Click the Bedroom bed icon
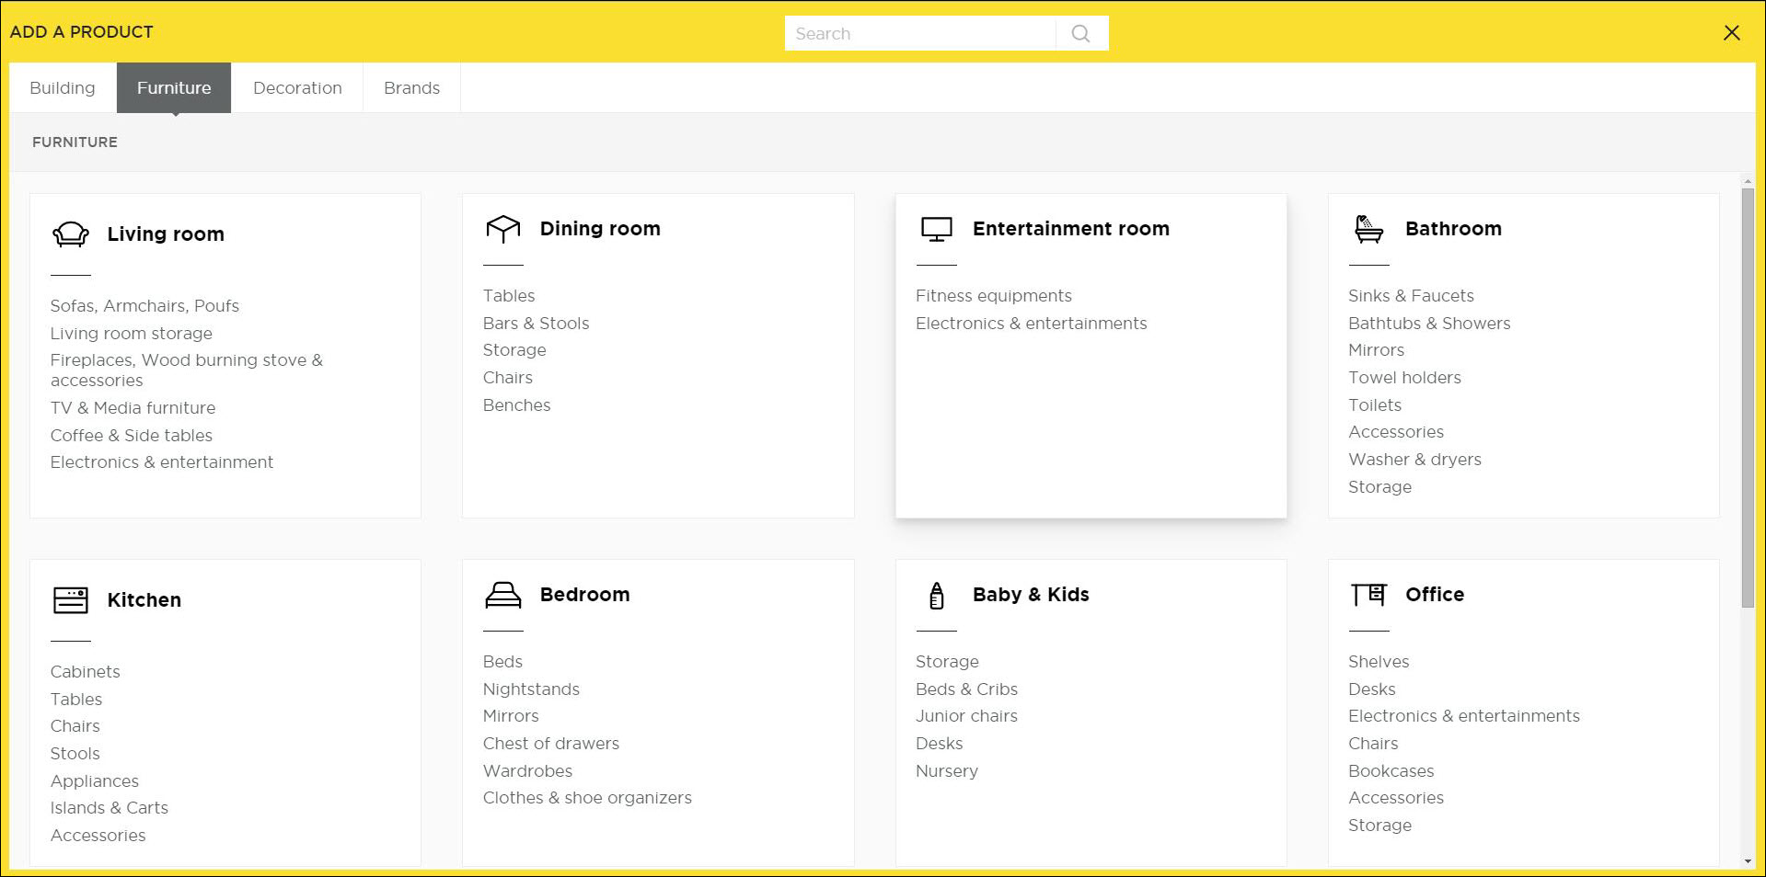 [x=503, y=596]
